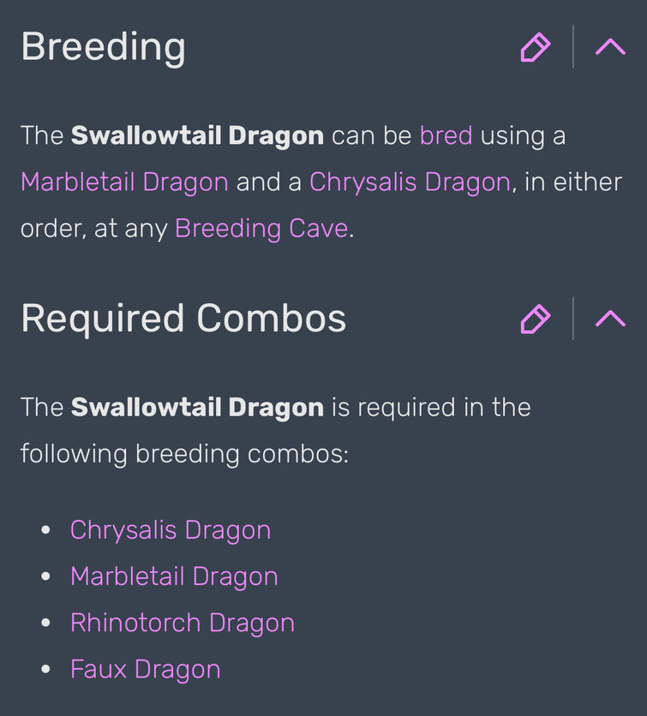This screenshot has width=647, height=716.
Task: Collapse the Breeding section chevron
Action: [610, 46]
